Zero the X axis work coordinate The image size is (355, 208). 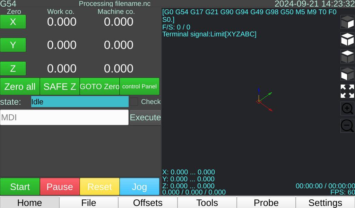click(x=13, y=22)
